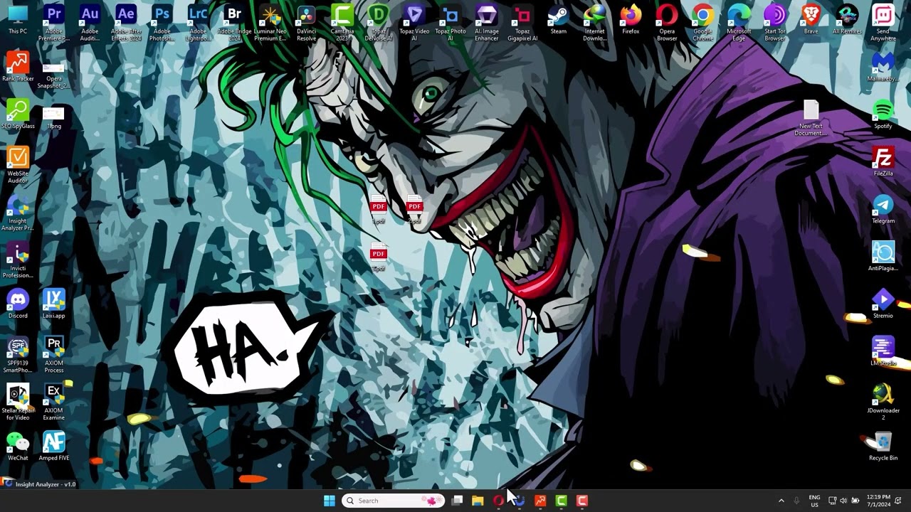Screen dimensions: 911x512
Task: Show hidden system tray icons
Action: (x=781, y=501)
